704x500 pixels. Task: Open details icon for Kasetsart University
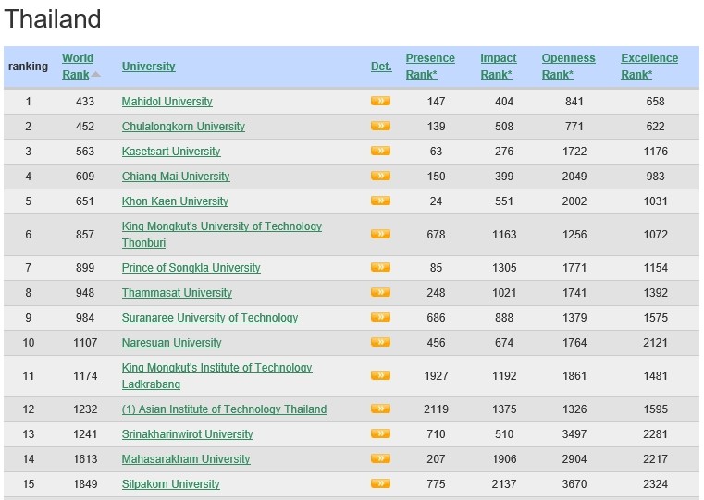click(x=380, y=152)
